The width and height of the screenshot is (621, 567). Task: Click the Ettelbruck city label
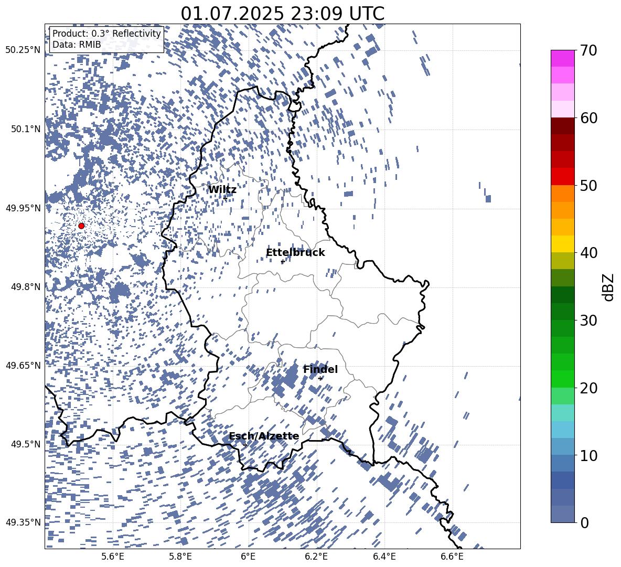(x=295, y=253)
